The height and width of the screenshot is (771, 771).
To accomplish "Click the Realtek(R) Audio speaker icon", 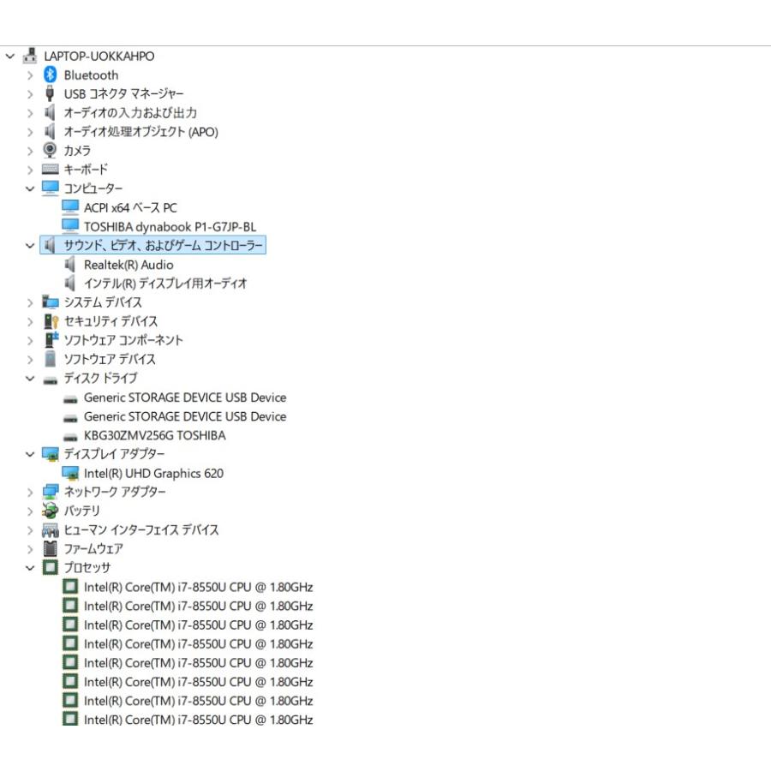I will pos(70,265).
